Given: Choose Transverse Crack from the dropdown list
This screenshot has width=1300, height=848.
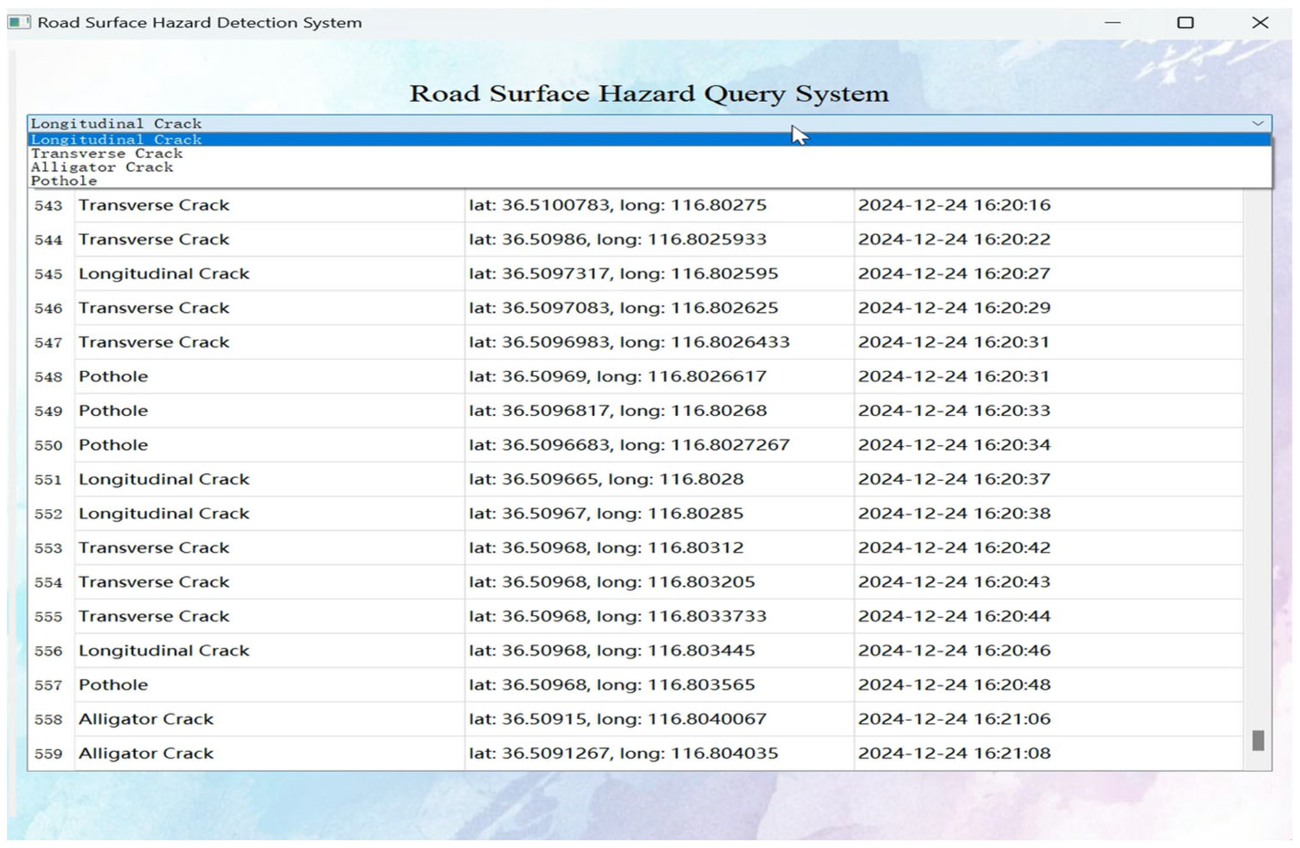Looking at the screenshot, I should [650, 154].
